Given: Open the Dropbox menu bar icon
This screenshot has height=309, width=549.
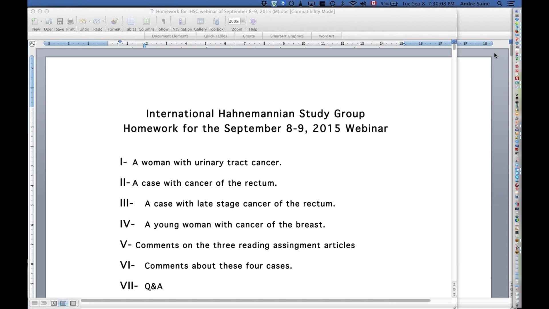Looking at the screenshot, I should click(264, 4).
